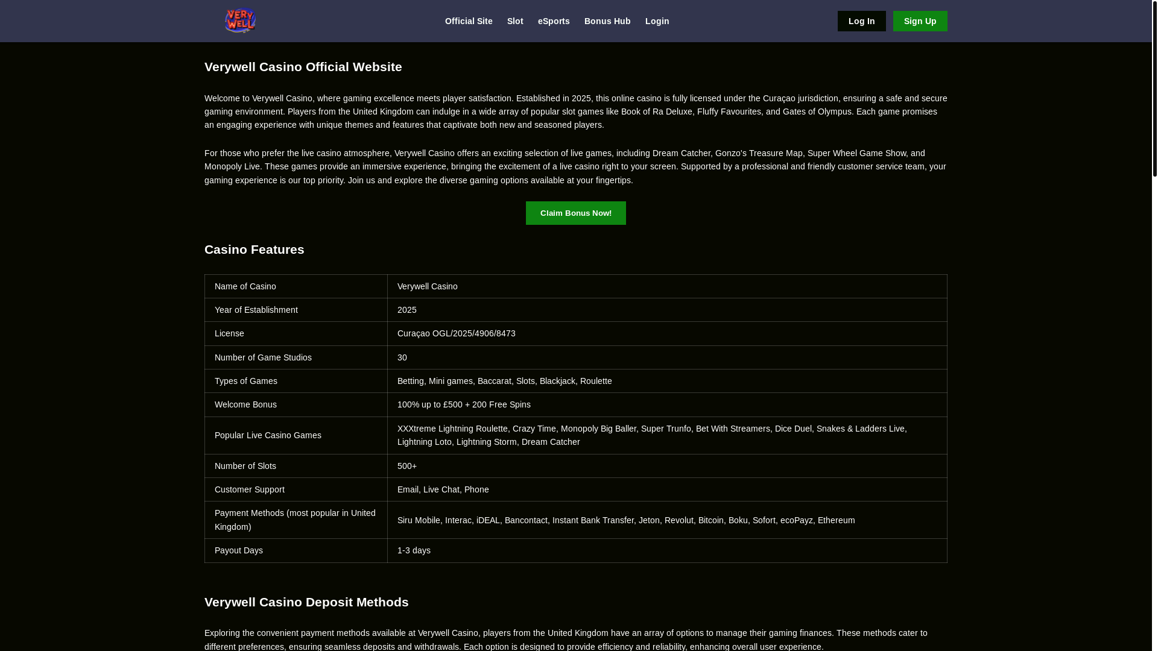This screenshot has width=1158, height=651.
Task: Select the 'Payment Methods' label cell
Action: [296, 520]
